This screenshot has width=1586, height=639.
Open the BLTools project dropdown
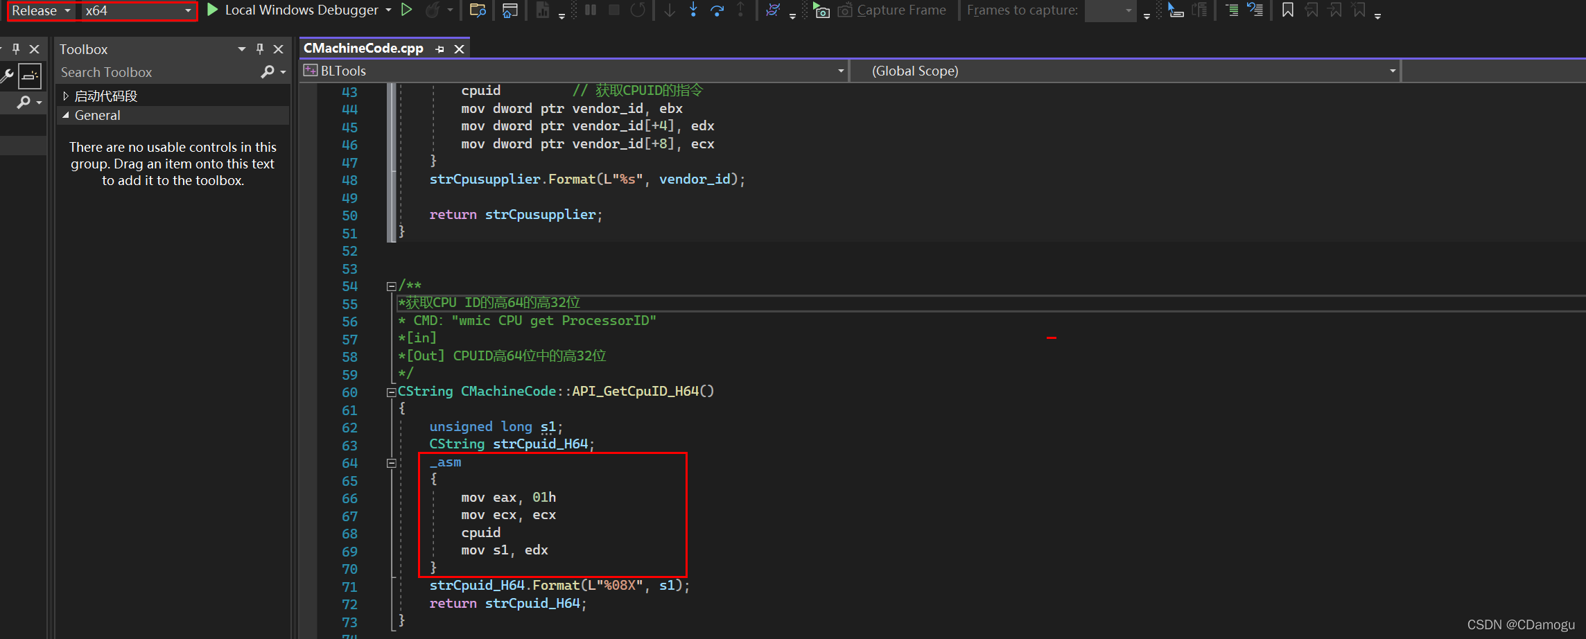574,71
